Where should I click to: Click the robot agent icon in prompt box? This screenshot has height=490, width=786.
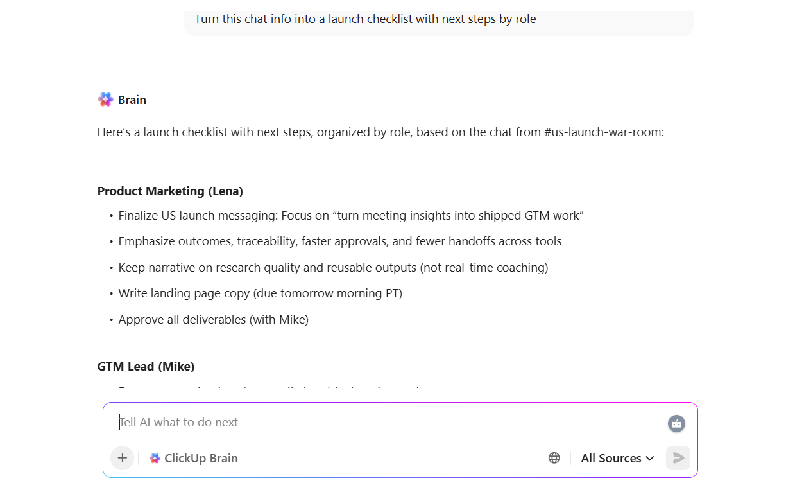(676, 423)
